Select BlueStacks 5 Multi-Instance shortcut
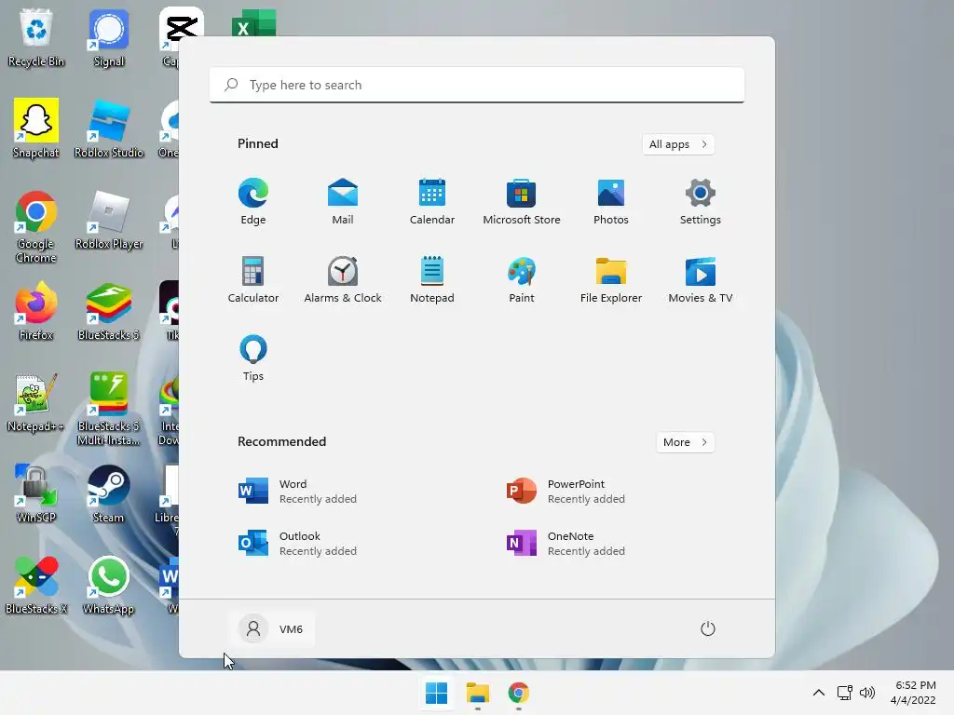 point(109,409)
